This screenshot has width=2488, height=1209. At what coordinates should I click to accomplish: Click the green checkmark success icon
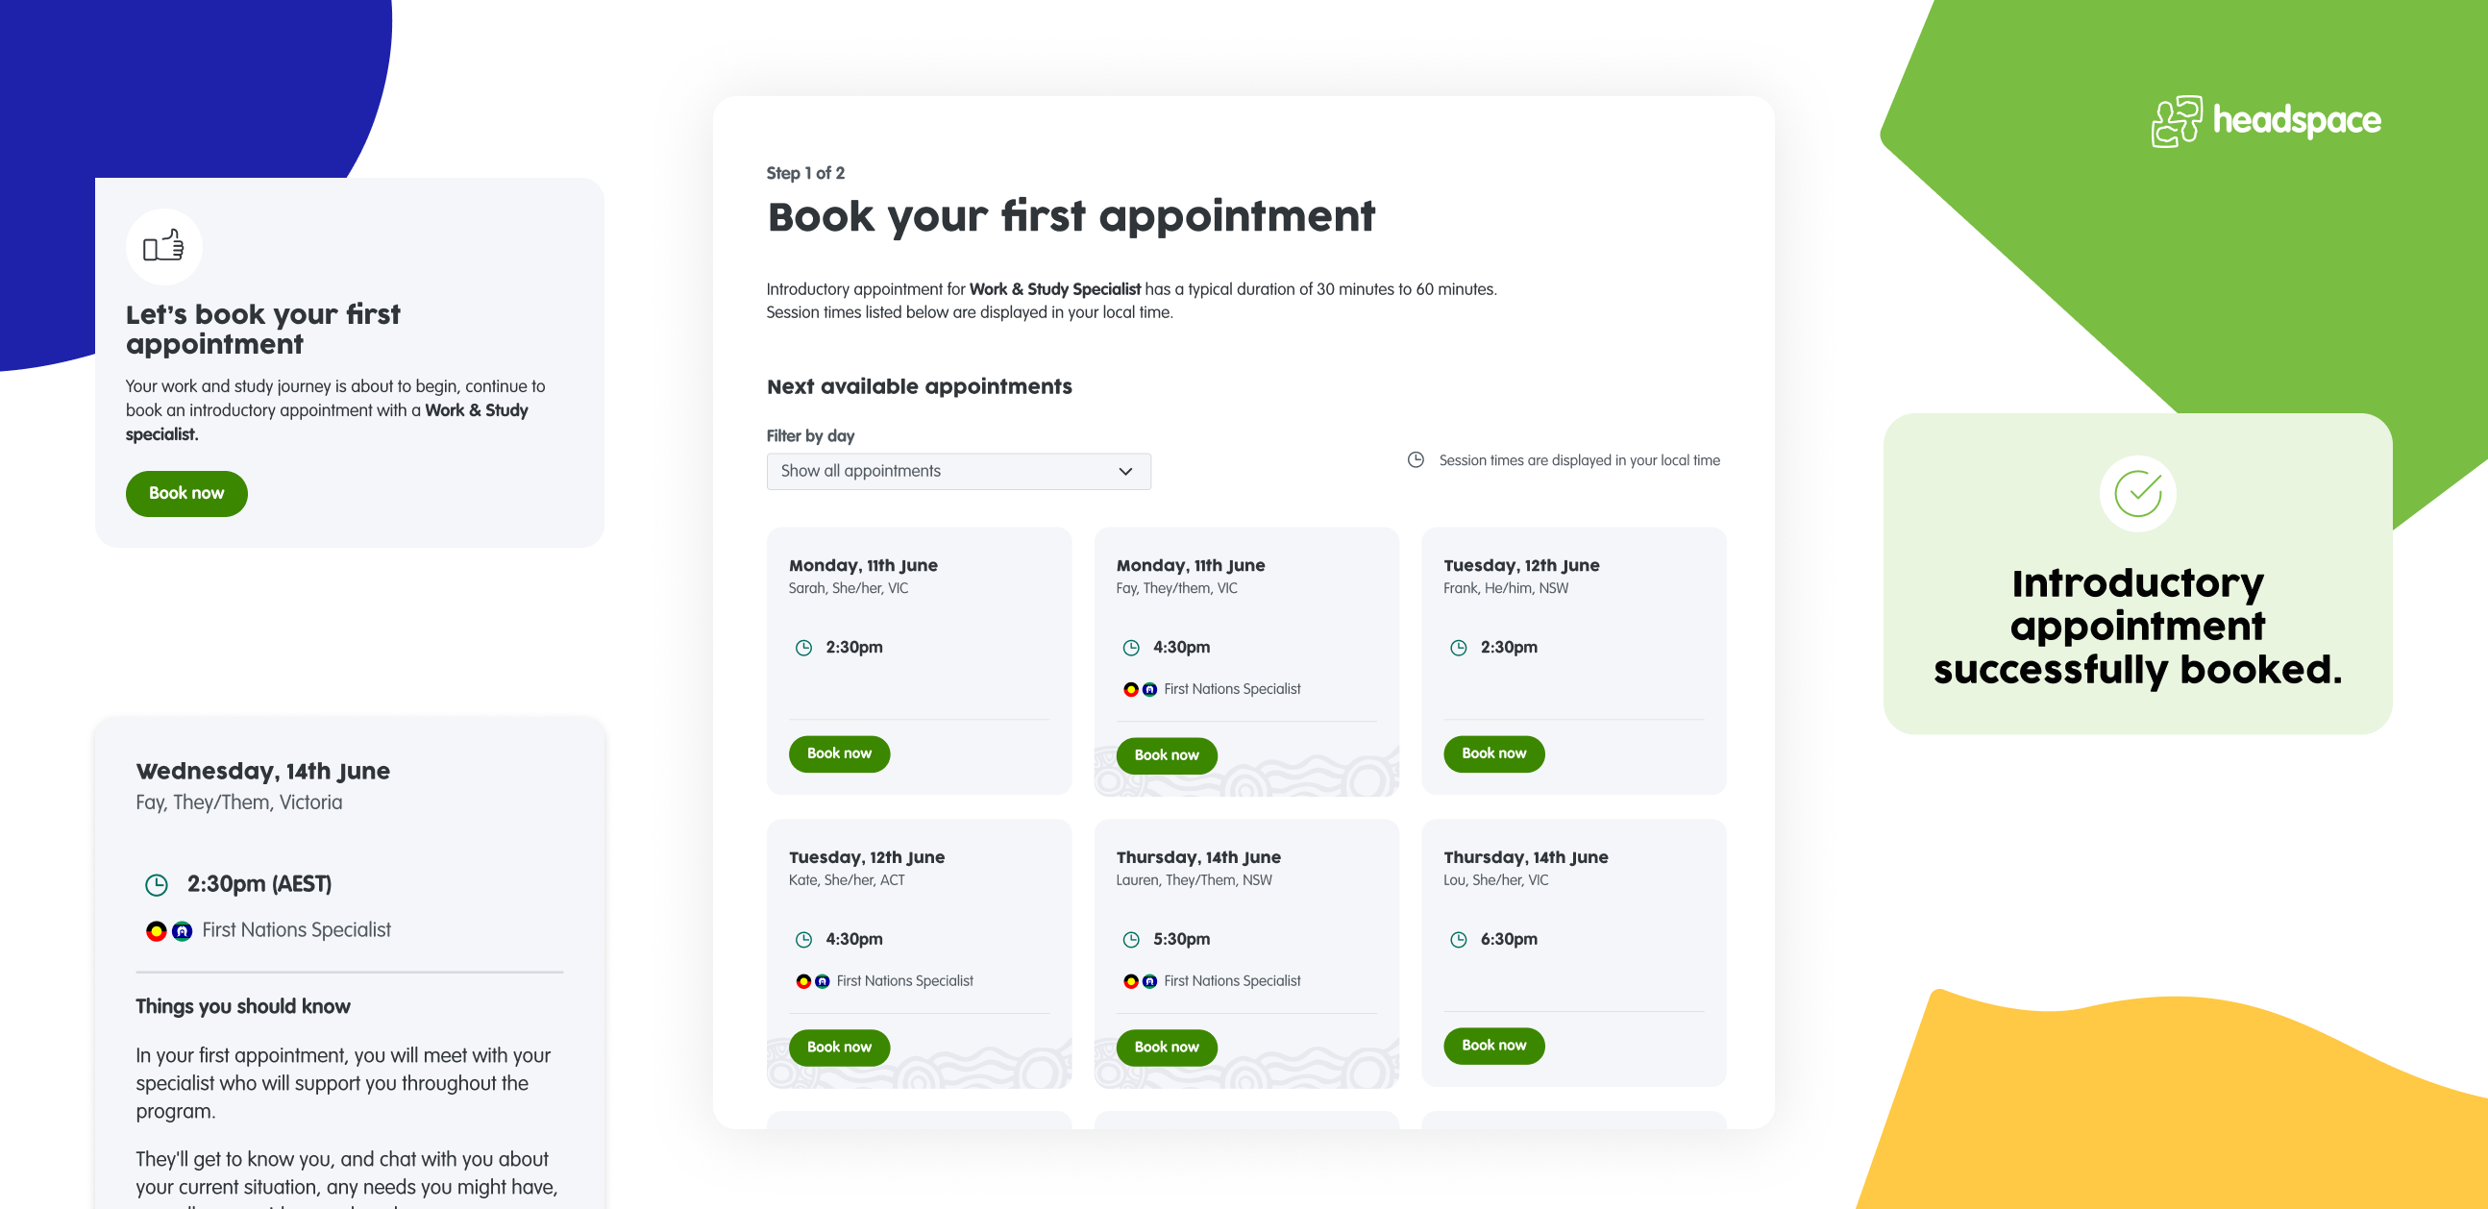tap(2137, 492)
